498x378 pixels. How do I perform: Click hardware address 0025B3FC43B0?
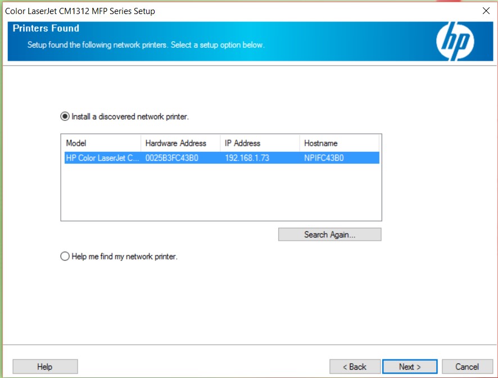click(x=172, y=158)
